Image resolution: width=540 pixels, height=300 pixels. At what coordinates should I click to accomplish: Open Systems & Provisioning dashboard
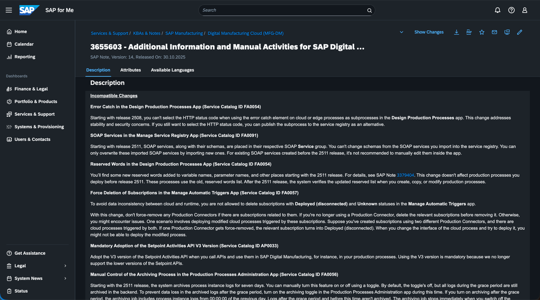coord(39,127)
